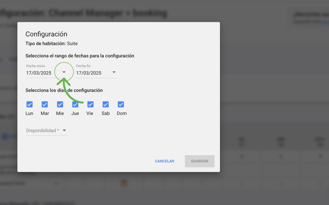Open the Fecha inicio date picker arrow
Screen dimensions: 329x205
(64, 72)
